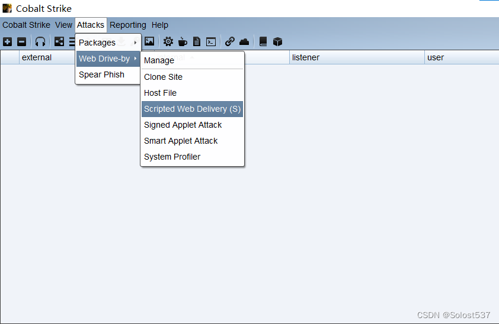
Task: Switch to pivot graph view icon
Action: click(59, 41)
